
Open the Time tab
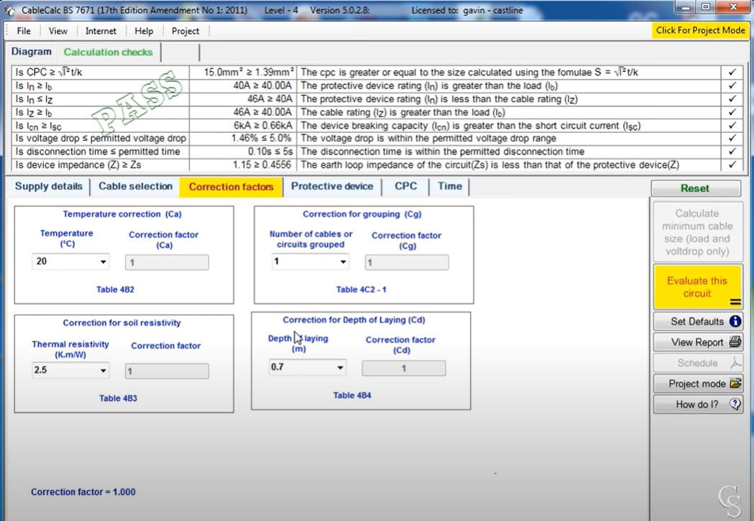[x=450, y=187]
